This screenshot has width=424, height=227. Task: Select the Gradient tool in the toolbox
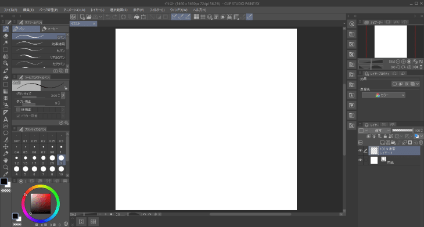(6, 91)
